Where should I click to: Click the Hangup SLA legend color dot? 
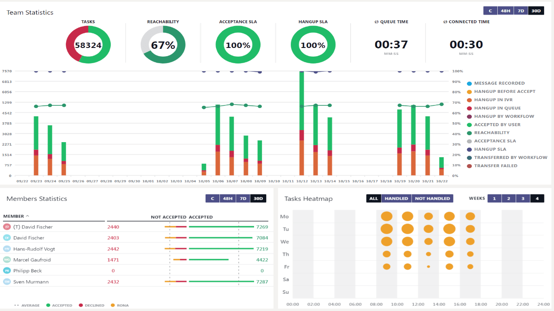point(469,149)
